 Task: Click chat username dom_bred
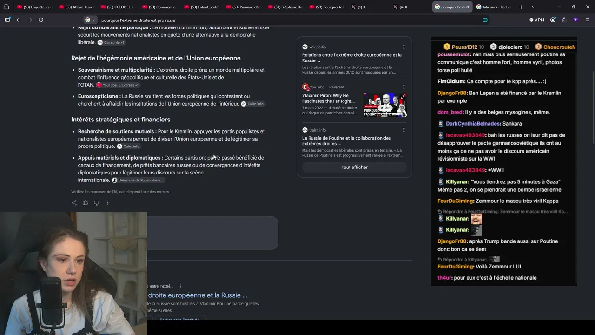[450, 112]
